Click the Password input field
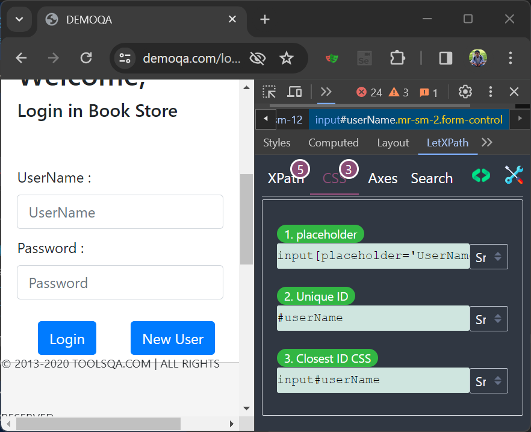 tap(120, 283)
